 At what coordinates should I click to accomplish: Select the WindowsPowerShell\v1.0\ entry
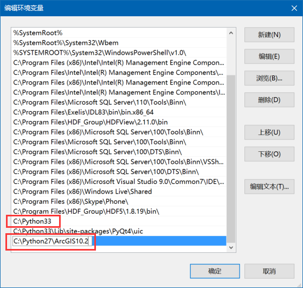(x=119, y=53)
